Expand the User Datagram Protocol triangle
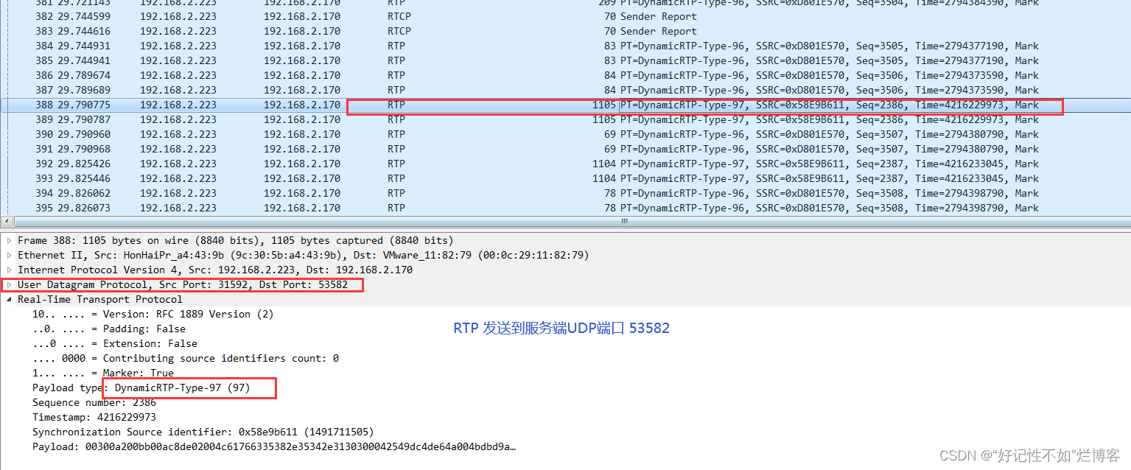Image resolution: width=1131 pixels, height=470 pixels. (9, 284)
